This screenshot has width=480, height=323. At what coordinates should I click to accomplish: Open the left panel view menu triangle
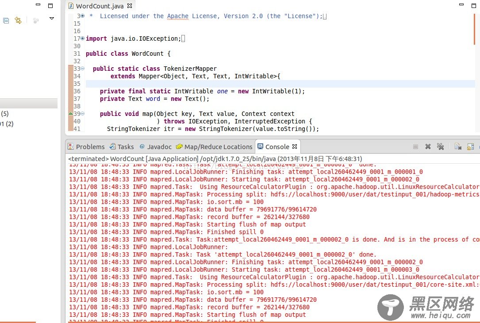(52, 19)
